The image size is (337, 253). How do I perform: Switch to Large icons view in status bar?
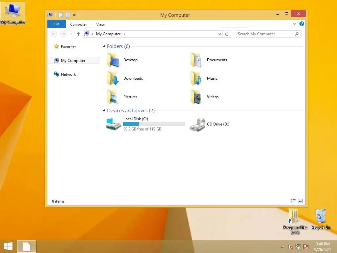click(x=300, y=201)
